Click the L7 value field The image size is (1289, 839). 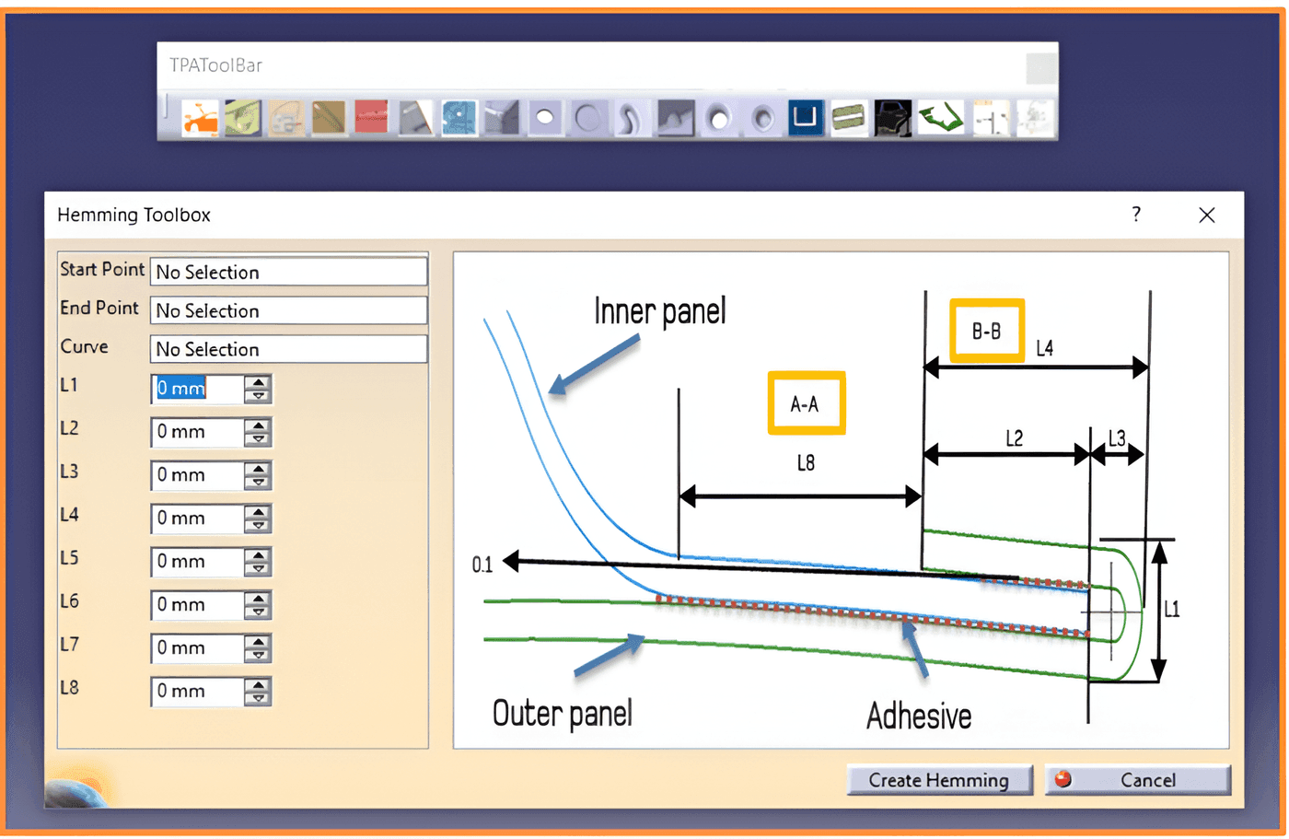tap(198, 648)
